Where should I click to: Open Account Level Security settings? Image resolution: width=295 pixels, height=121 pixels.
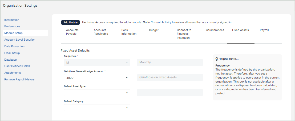[19, 40]
